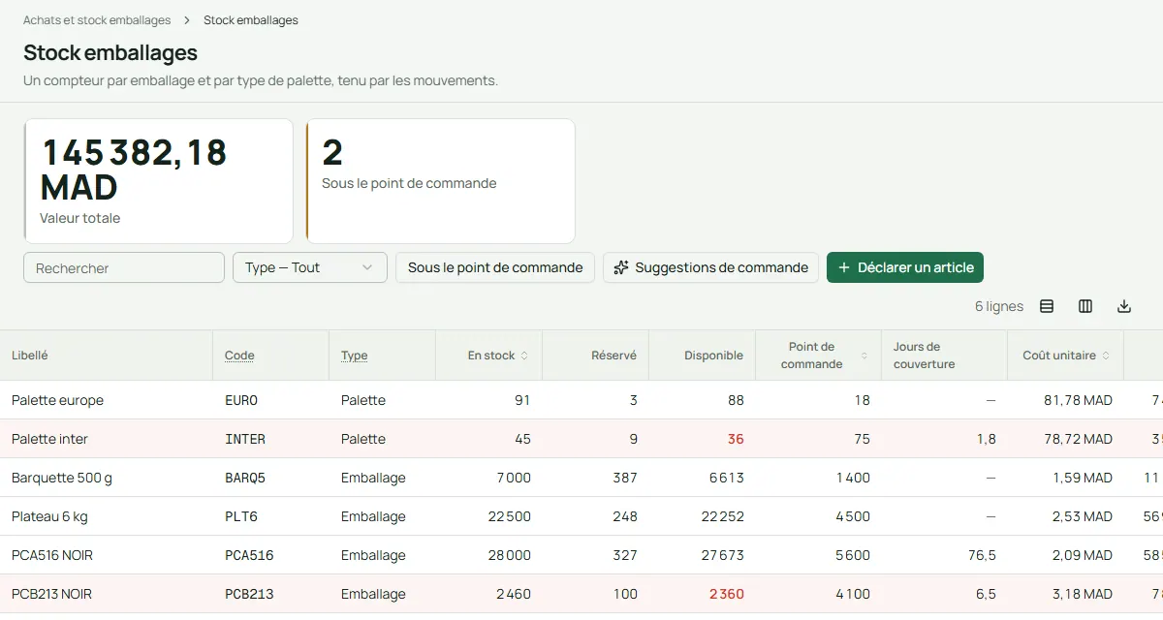Screen dimensions: 1163x620
Task: Click the PLT6 code cell
Action: pyautogui.click(x=241, y=516)
